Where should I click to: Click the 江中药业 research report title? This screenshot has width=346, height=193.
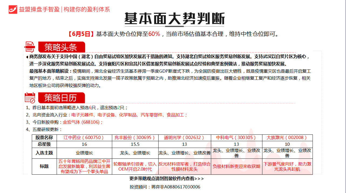[x=84, y=167]
